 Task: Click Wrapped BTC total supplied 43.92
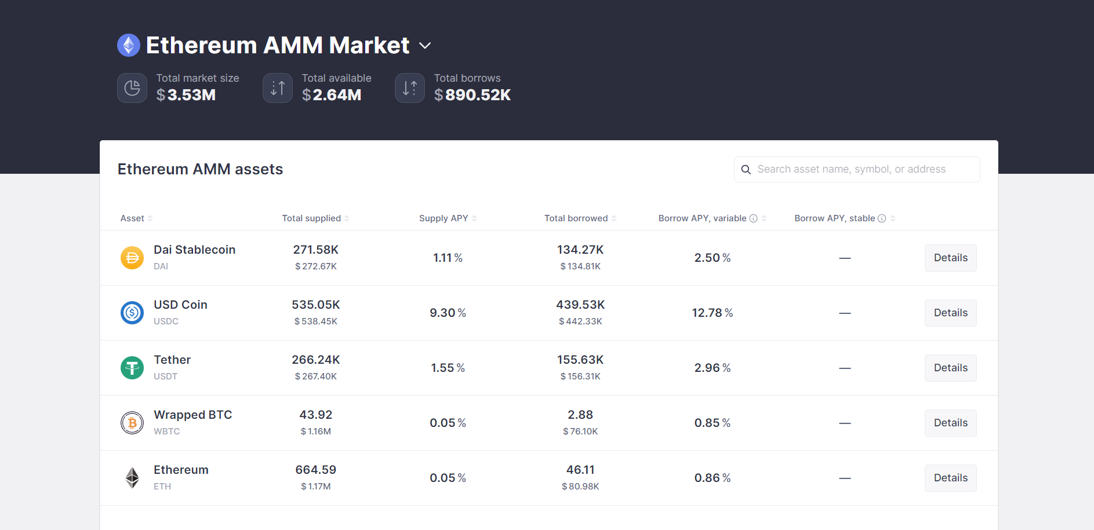tap(315, 415)
